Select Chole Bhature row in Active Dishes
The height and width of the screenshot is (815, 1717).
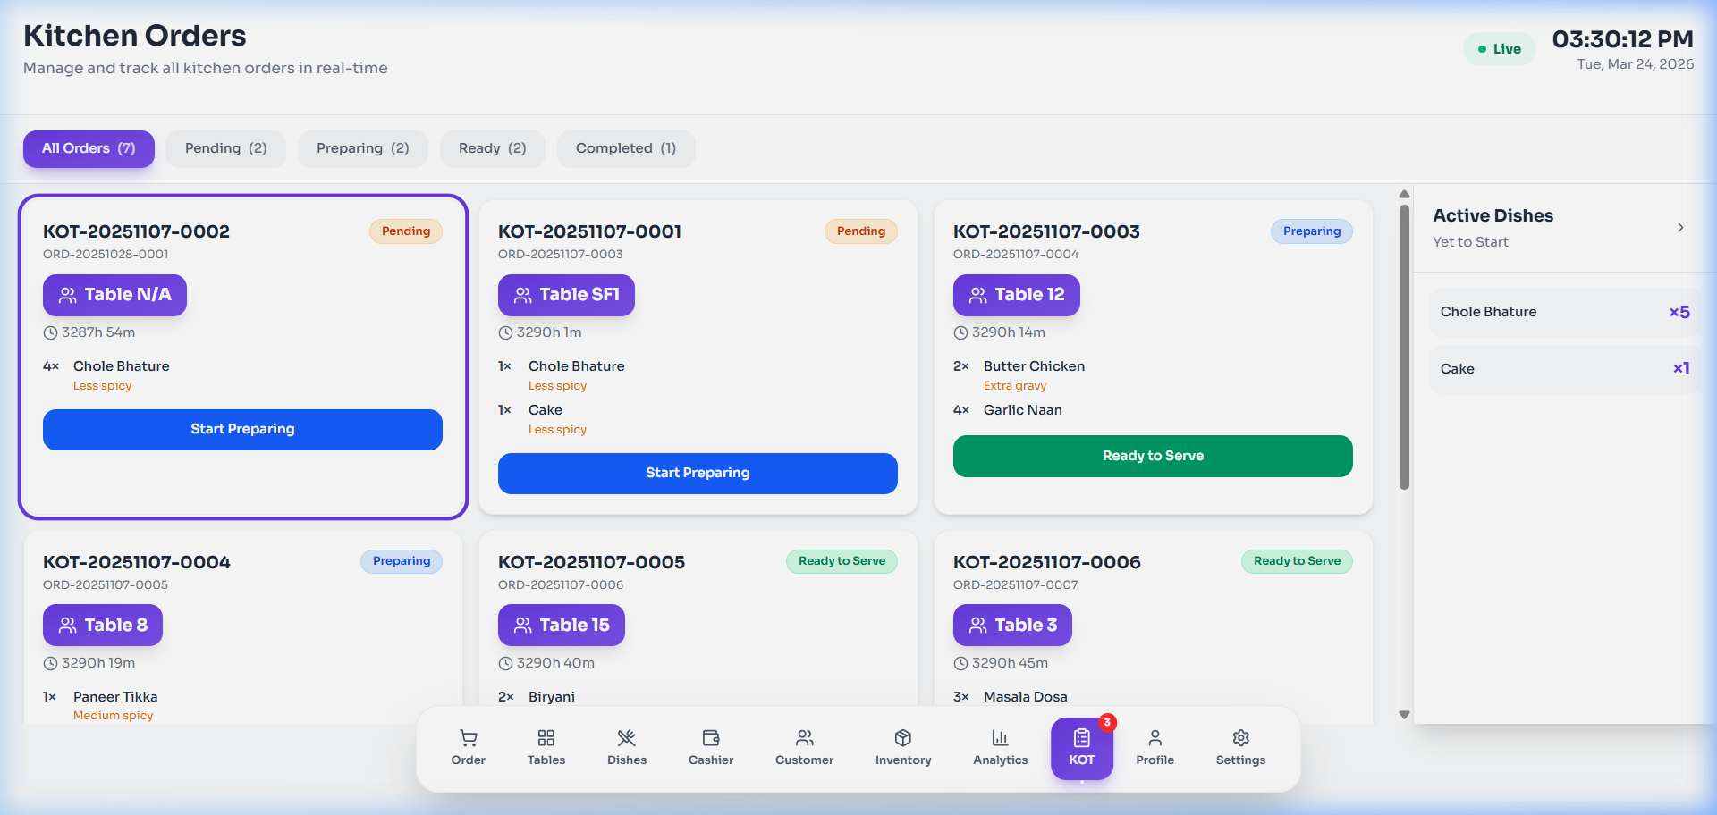[1564, 312]
